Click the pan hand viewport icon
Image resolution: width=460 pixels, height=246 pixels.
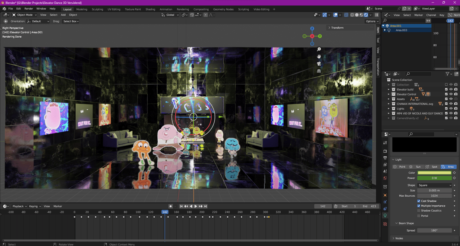(319, 56)
